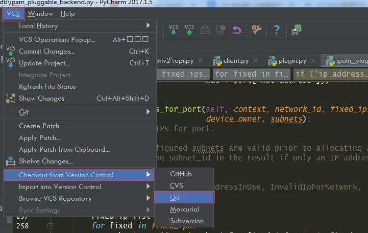The height and width of the screenshot is (233, 368).
Task: Click Refresh File Status entry
Action: pos(80,86)
